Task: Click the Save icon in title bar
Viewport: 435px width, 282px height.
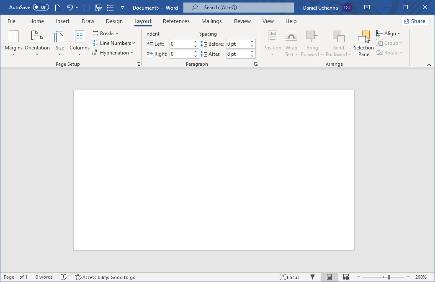Action: coord(98,8)
